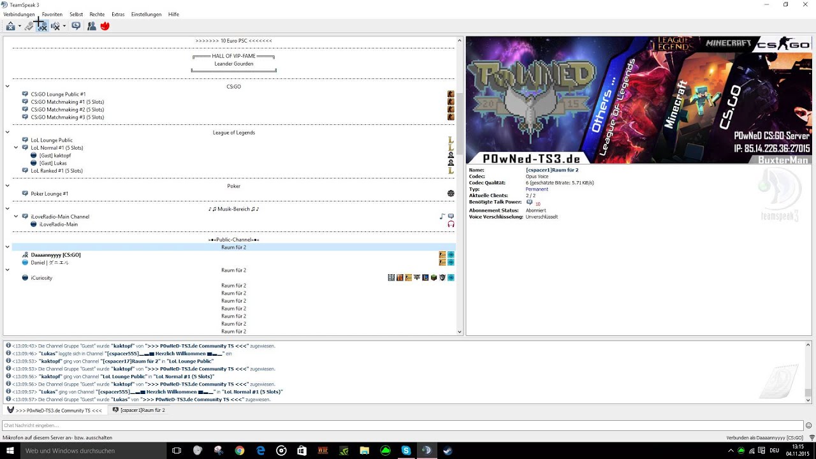Open the Einstellungen menu

(x=146, y=14)
